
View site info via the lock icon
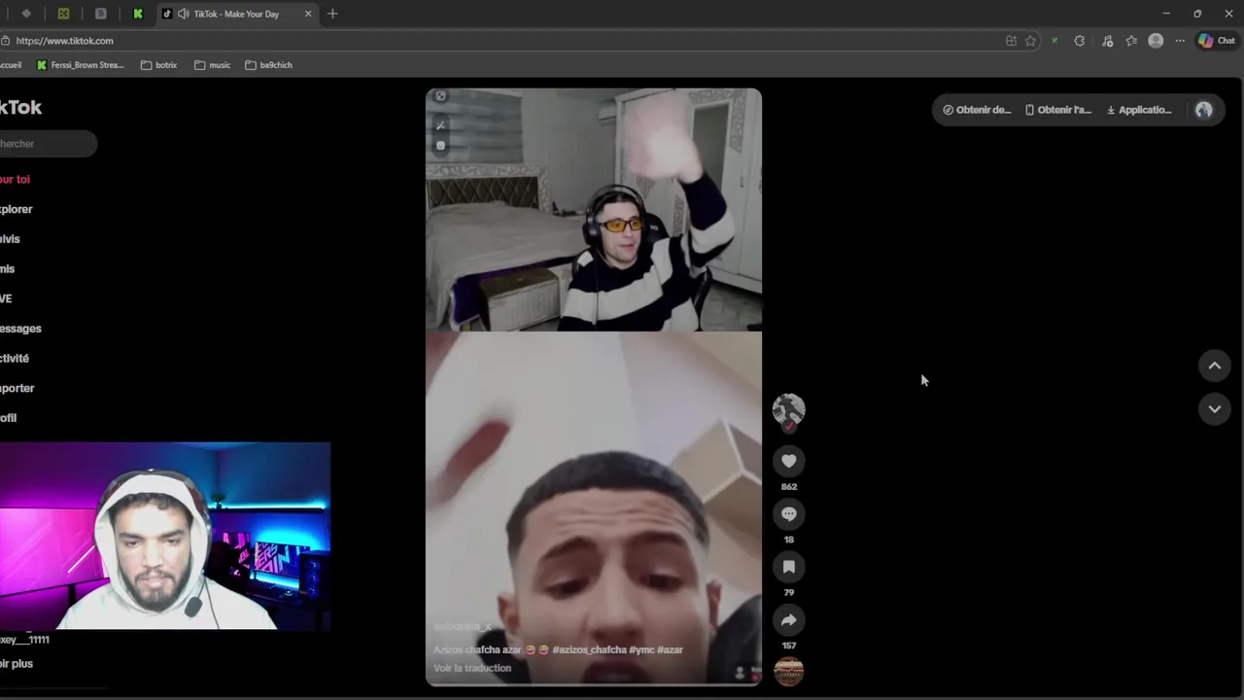pyautogui.click(x=6, y=41)
